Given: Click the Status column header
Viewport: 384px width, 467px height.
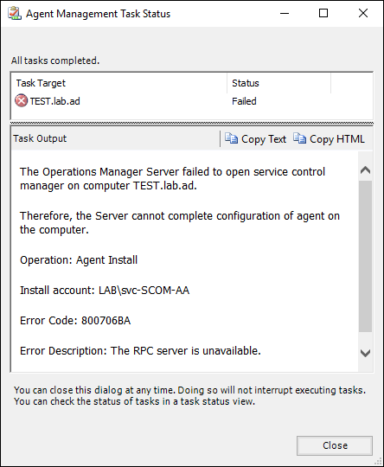Looking at the screenshot, I should (x=278, y=83).
